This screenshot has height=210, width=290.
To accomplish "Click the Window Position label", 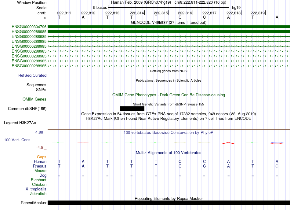I will click(32, 2).
